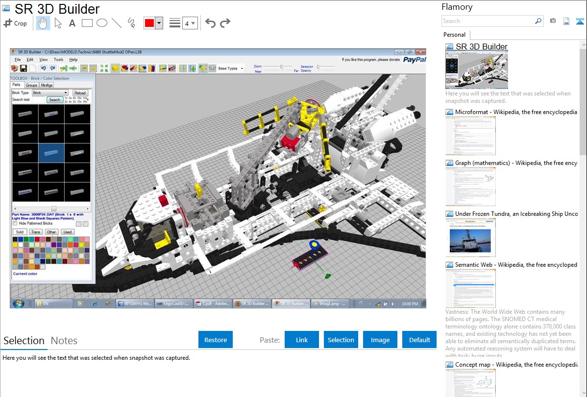Click the Paste Image button
The image size is (587, 397).
(380, 340)
